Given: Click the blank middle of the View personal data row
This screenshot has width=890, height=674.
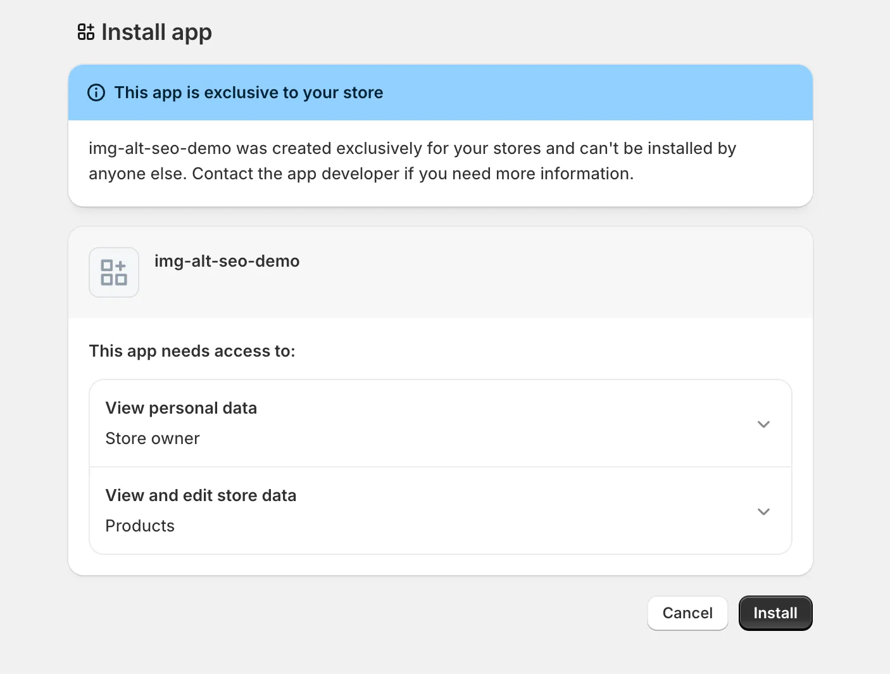Looking at the screenshot, I should point(475,423).
